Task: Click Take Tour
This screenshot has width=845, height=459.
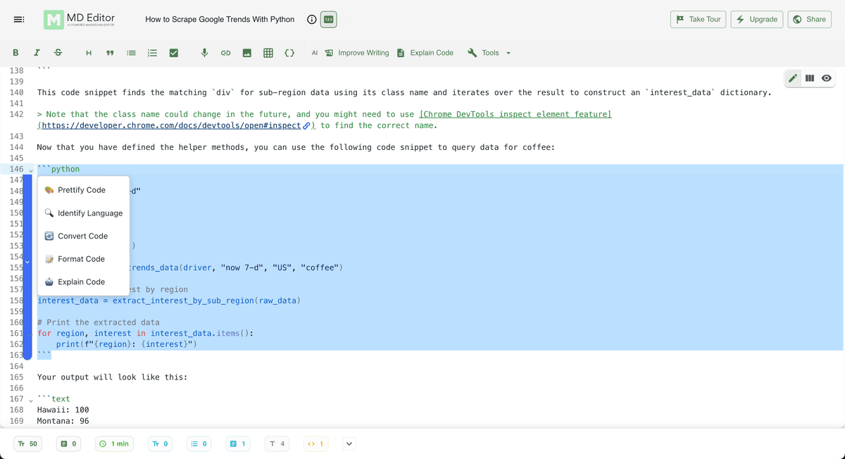Action: coord(699,20)
